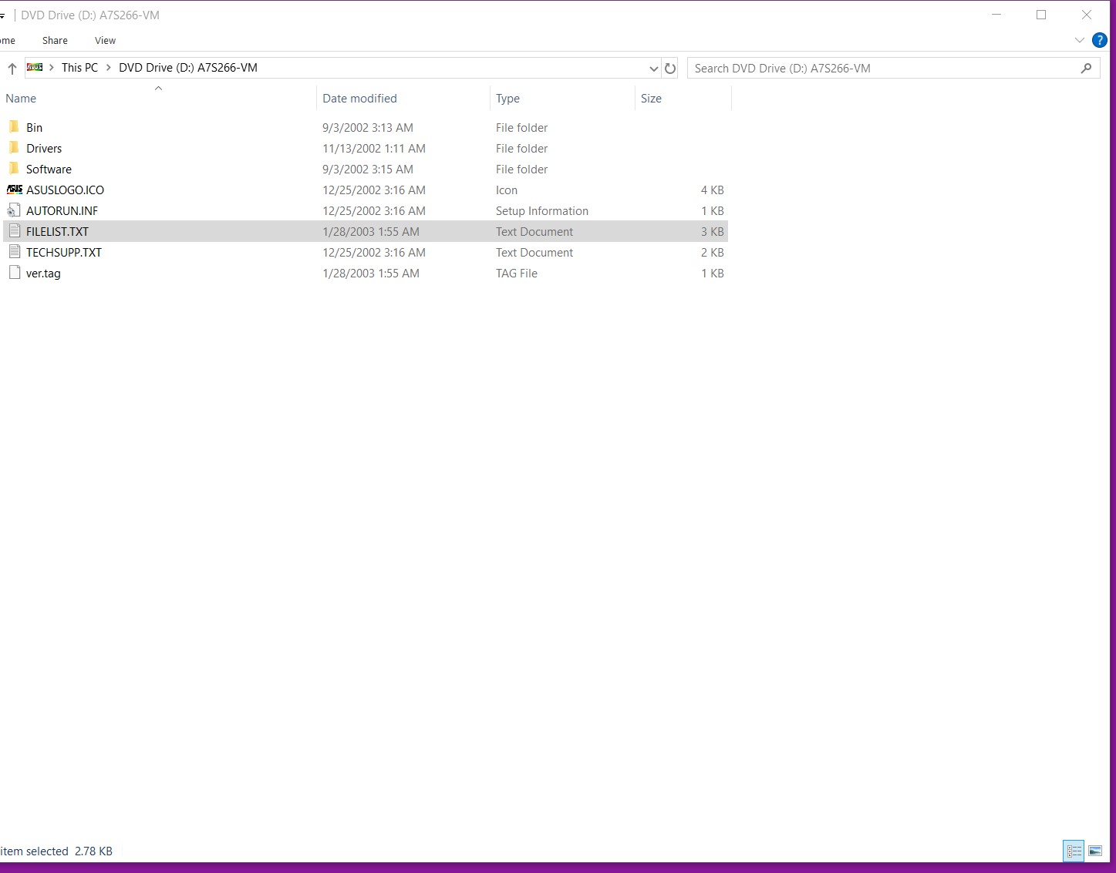Open the View ribbon tab
Viewport: 1116px width, 873px height.
[105, 41]
